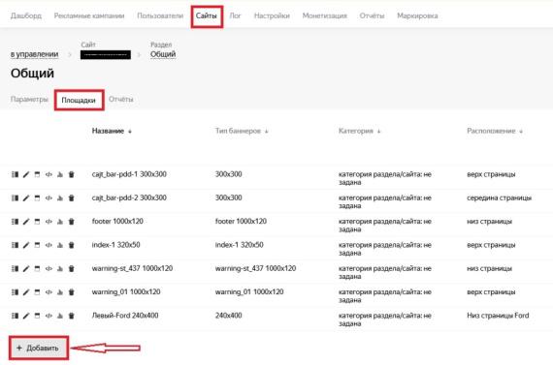Sort the table by Название column

(112, 131)
